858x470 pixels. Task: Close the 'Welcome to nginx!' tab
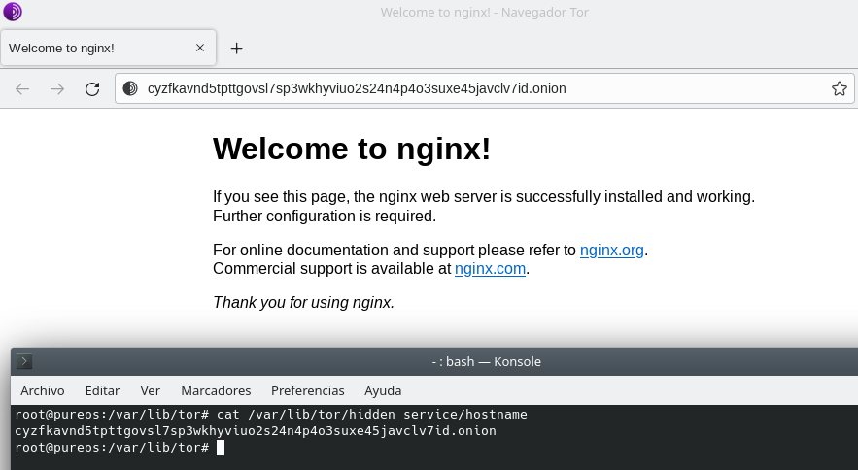200,48
